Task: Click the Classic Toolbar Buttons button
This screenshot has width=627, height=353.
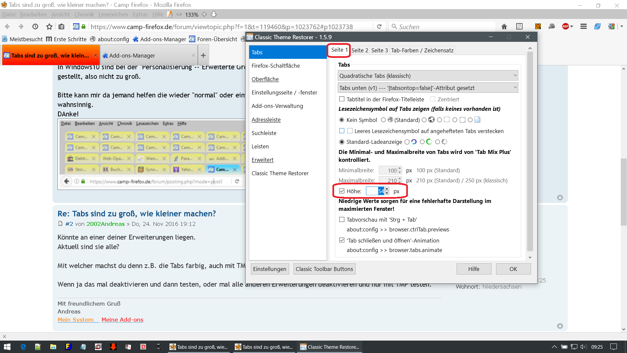Action: coord(324,269)
